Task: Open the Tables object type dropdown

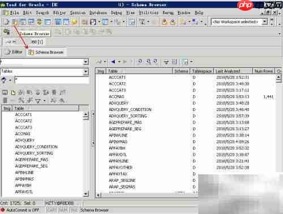Action: coord(85,71)
